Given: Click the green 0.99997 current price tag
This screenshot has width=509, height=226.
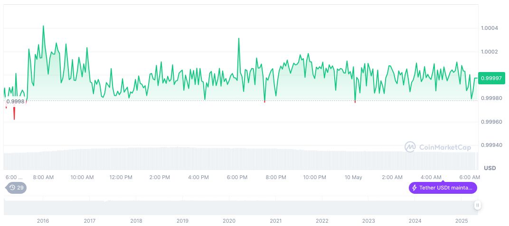Looking at the screenshot, I should [x=492, y=78].
